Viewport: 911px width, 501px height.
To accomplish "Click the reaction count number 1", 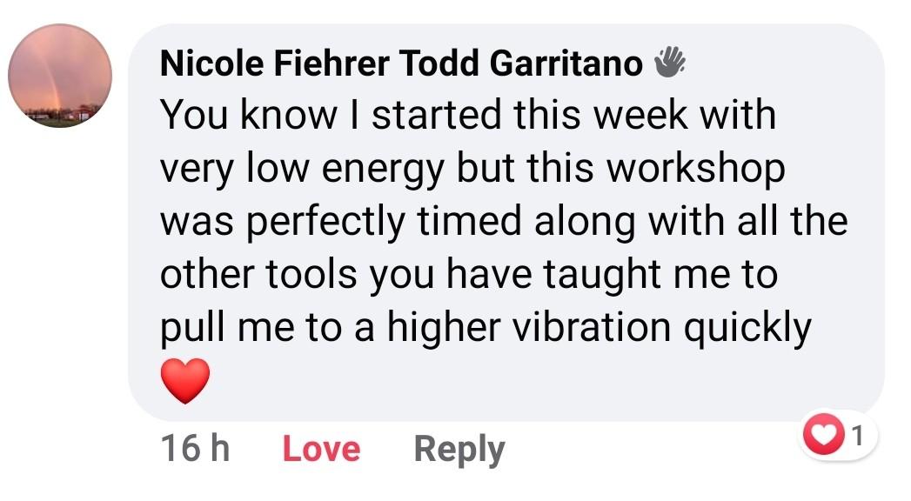I will (858, 434).
